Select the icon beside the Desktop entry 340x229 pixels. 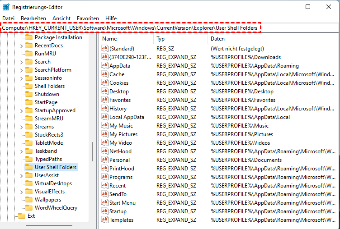point(105,92)
